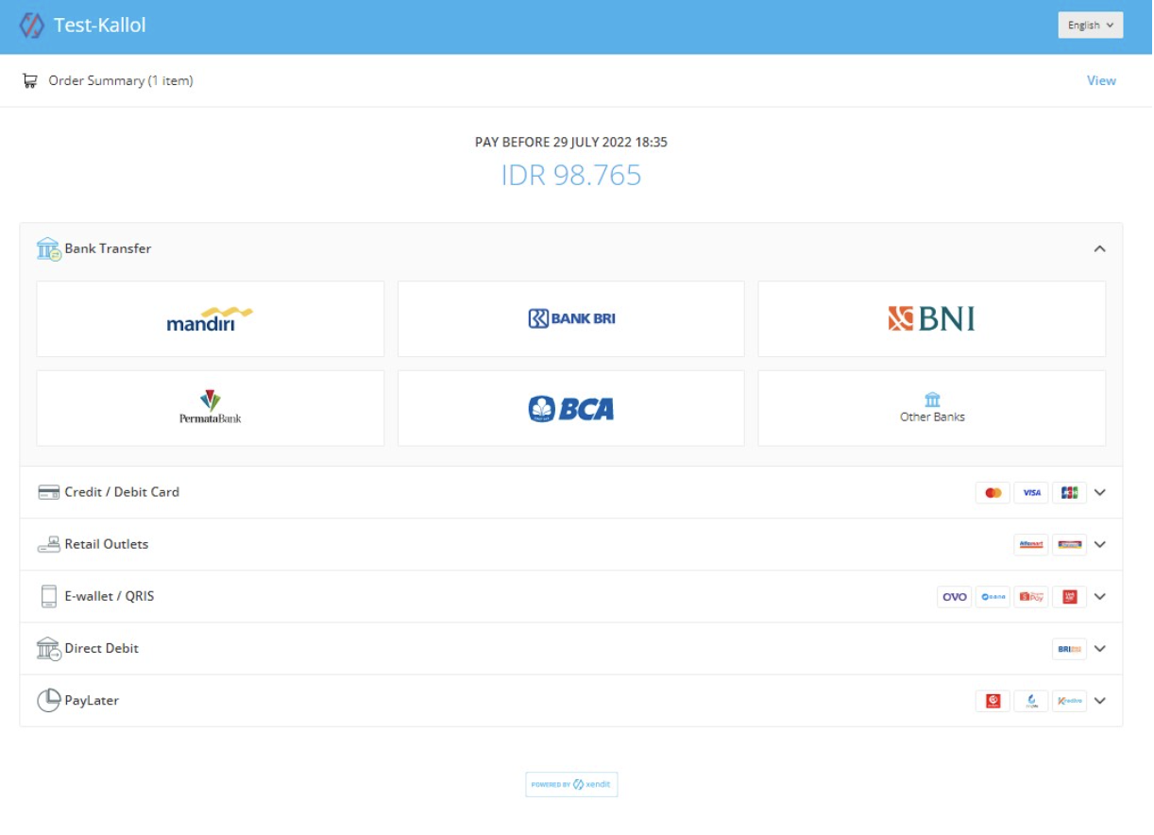Collapse the Bank Transfer section chevron
The image size is (1154, 835).
1099,249
